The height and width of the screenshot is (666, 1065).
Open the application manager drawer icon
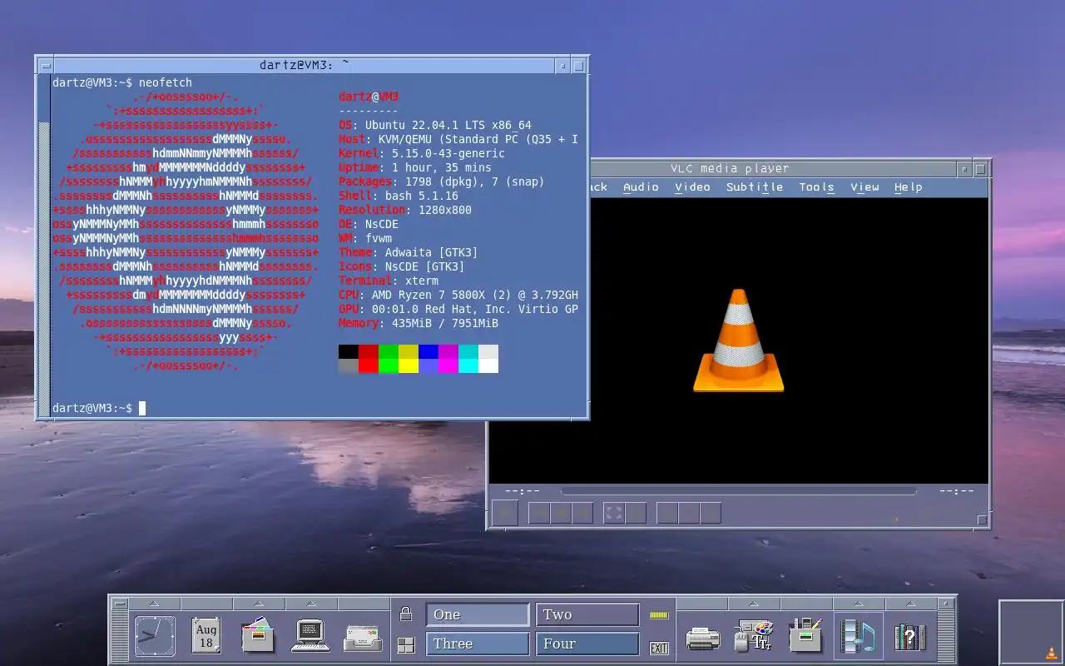[805, 637]
